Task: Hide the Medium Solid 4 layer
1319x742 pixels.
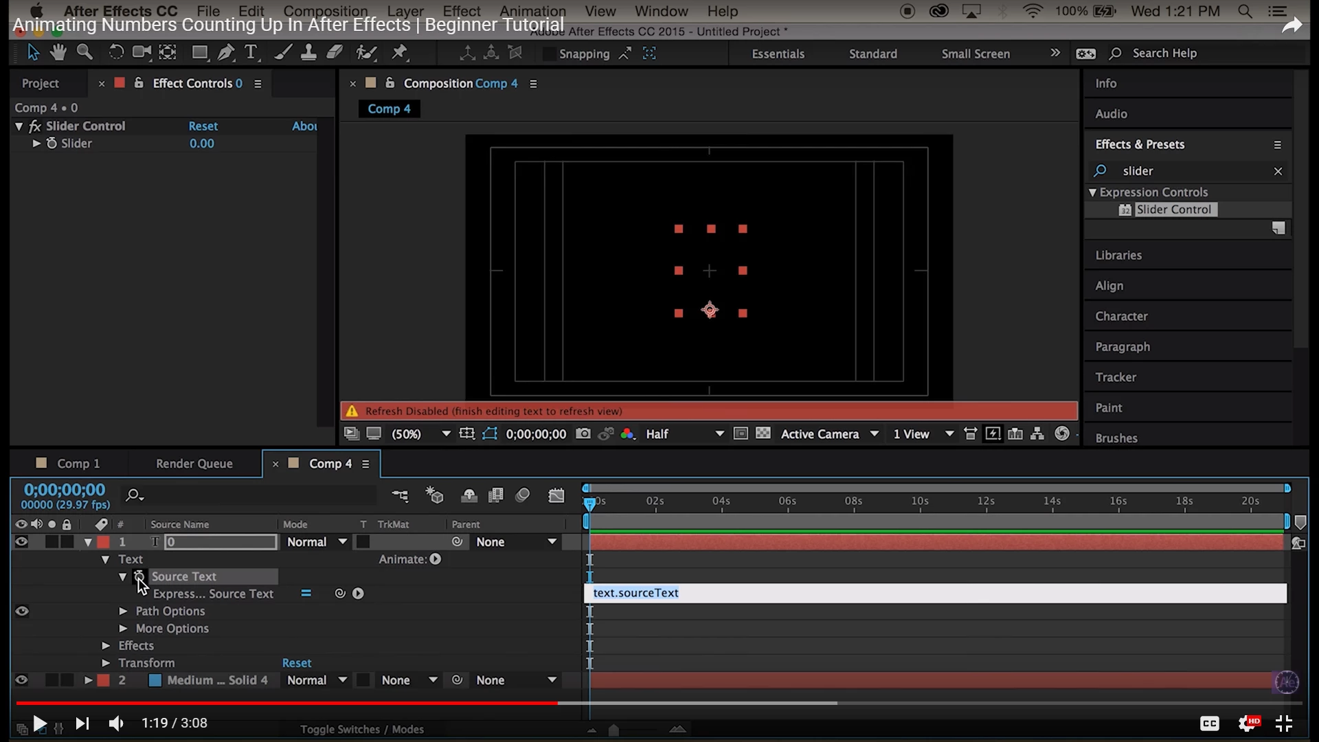Action: pos(21,680)
